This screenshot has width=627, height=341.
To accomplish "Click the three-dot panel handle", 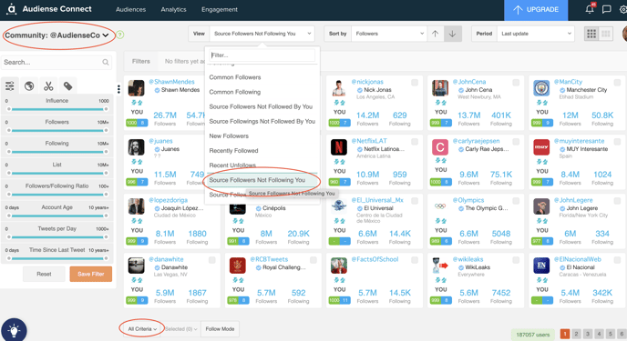I will click(118, 89).
